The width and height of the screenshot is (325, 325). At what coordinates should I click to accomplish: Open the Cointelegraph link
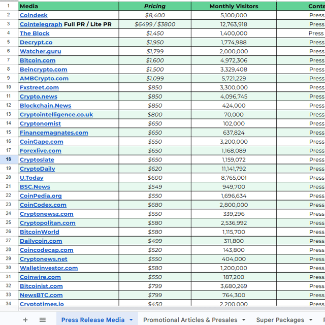pos(41,24)
